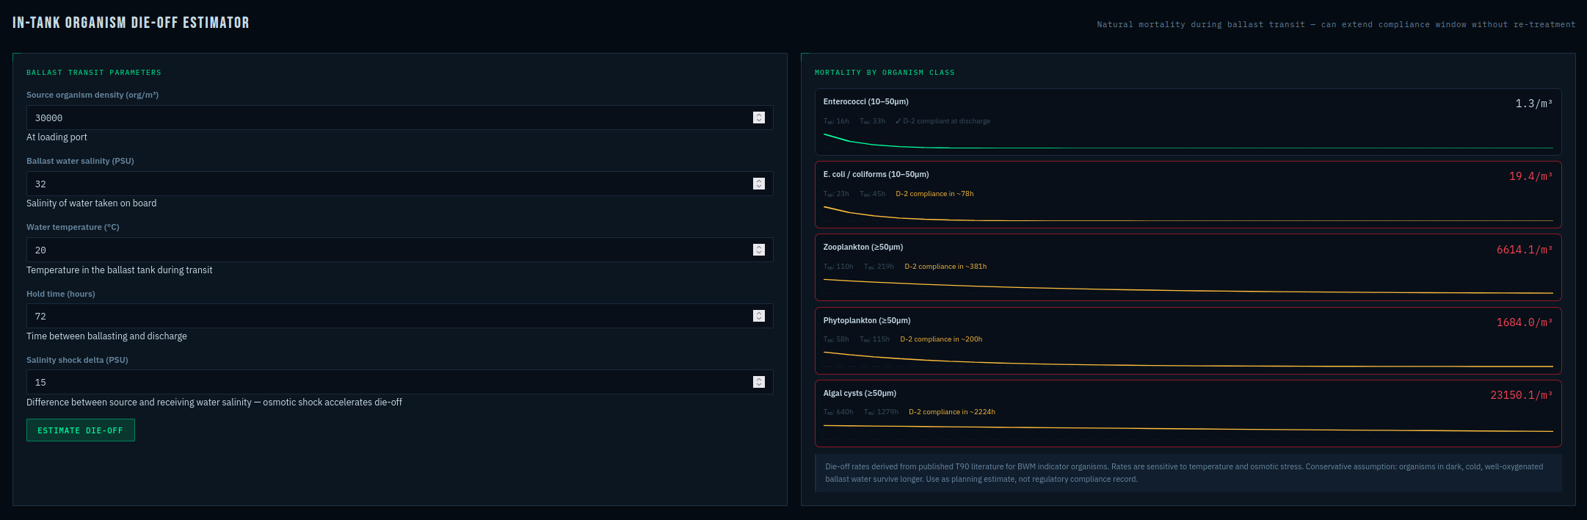1587x520 pixels.
Task: Click the 6614.1/m³ Zooplankton value
Action: tap(1525, 250)
